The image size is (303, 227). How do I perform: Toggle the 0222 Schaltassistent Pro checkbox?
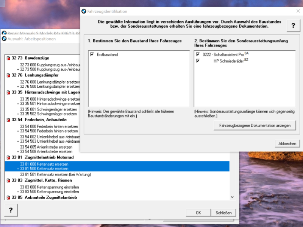point(198,54)
